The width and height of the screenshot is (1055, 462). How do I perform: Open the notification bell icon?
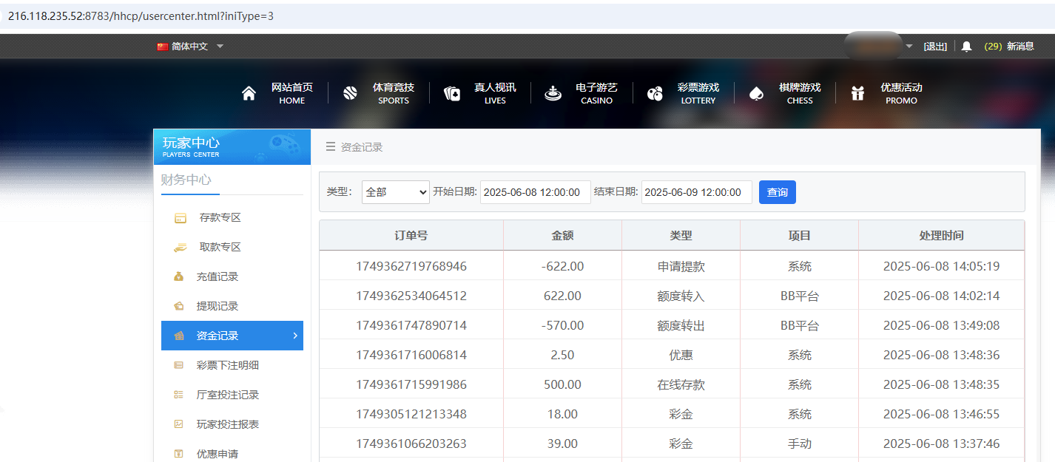tap(967, 45)
